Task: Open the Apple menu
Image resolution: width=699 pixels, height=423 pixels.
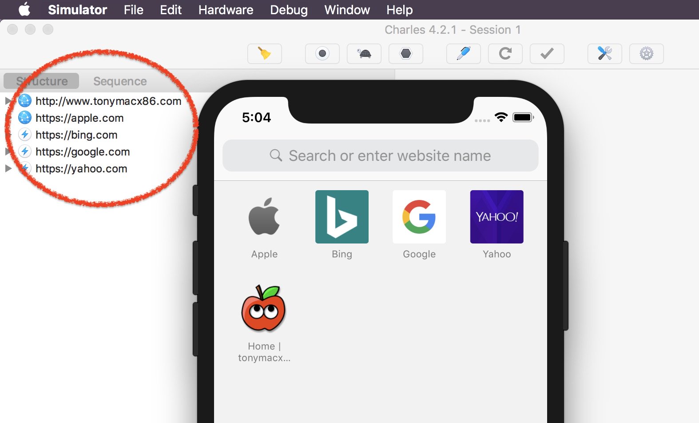Action: pyautogui.click(x=24, y=9)
